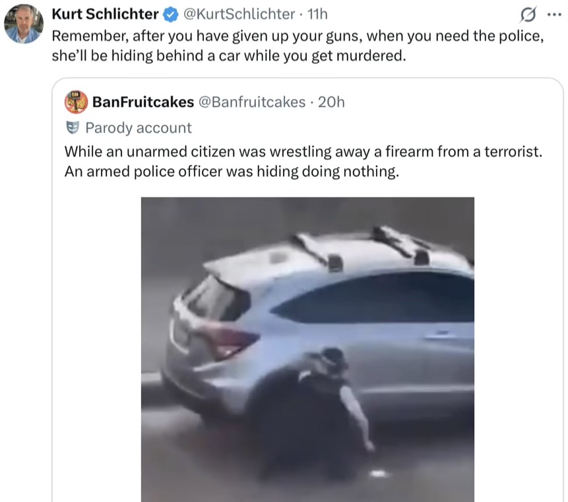Screen dimensions: 568x502
Task: Click the BanFruitcakes avatar image
Action: click(76, 102)
